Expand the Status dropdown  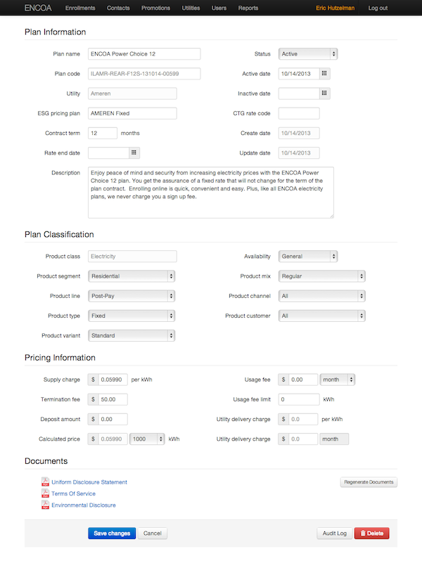click(x=308, y=53)
